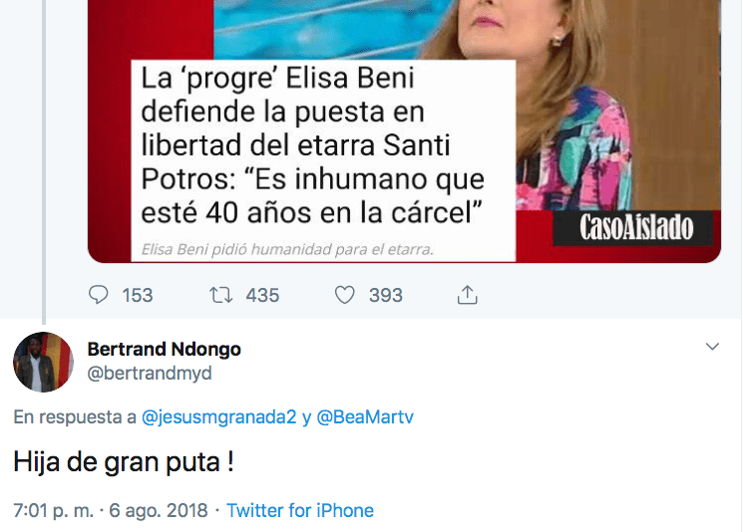View the 153 replies count

pyautogui.click(x=138, y=295)
